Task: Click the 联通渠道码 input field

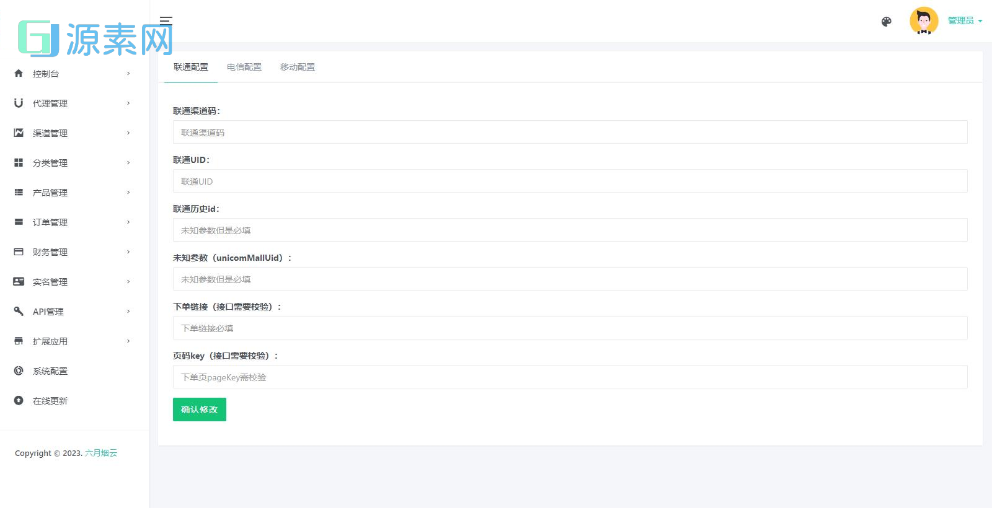Action: pyautogui.click(x=570, y=132)
